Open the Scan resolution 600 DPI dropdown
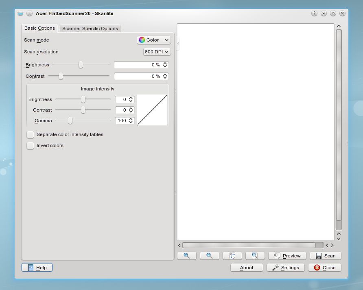 click(x=157, y=52)
